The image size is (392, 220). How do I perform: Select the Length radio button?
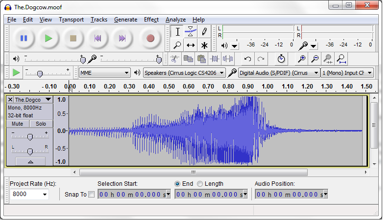click(x=200, y=184)
